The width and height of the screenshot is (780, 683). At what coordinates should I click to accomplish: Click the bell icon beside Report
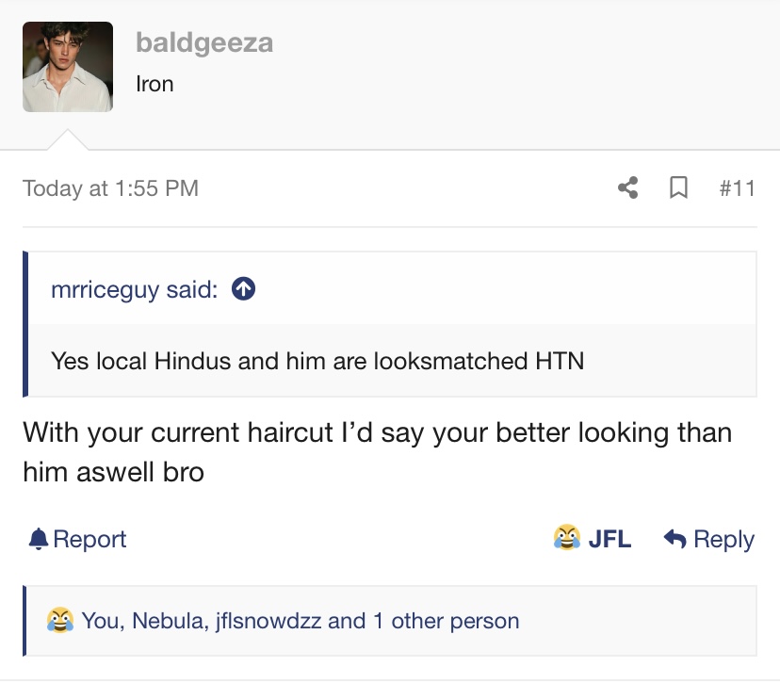(x=39, y=539)
